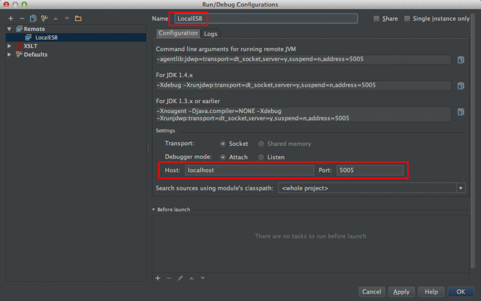Select the Shared memory transport option

pyautogui.click(x=261, y=143)
